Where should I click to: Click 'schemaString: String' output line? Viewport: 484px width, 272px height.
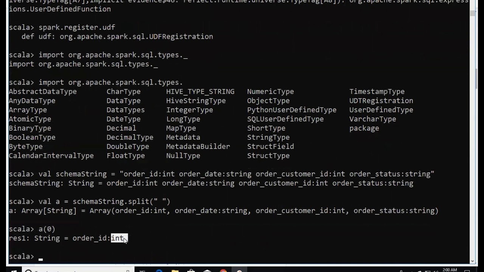(x=211, y=183)
